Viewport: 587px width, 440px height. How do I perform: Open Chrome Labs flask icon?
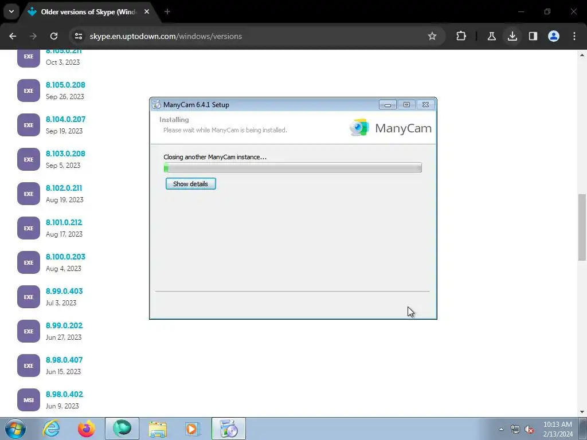click(x=491, y=36)
